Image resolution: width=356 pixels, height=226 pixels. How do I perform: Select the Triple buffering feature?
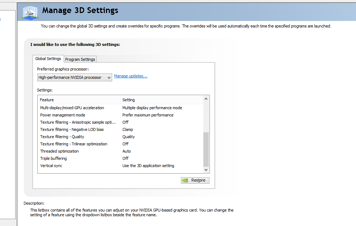(53, 158)
